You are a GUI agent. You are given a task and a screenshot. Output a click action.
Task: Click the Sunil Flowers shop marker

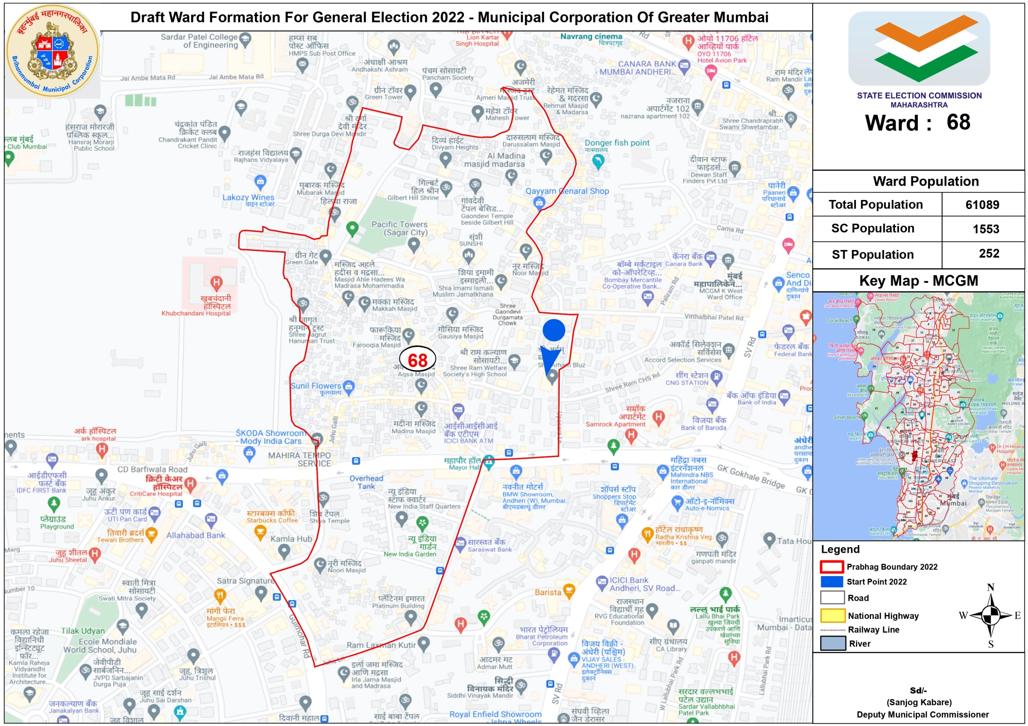click(x=349, y=386)
